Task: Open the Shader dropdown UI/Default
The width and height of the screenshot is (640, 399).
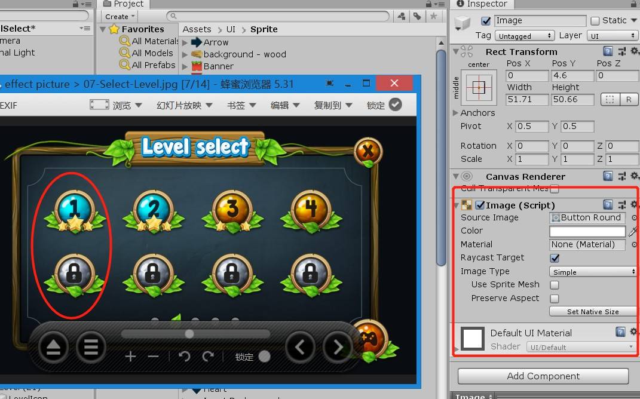Action: pos(581,347)
